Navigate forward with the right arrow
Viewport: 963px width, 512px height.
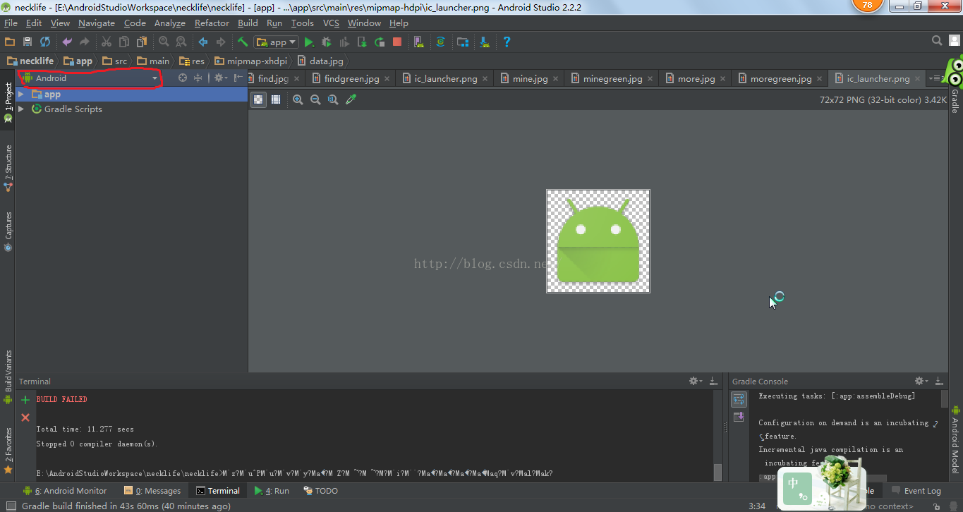click(x=221, y=42)
